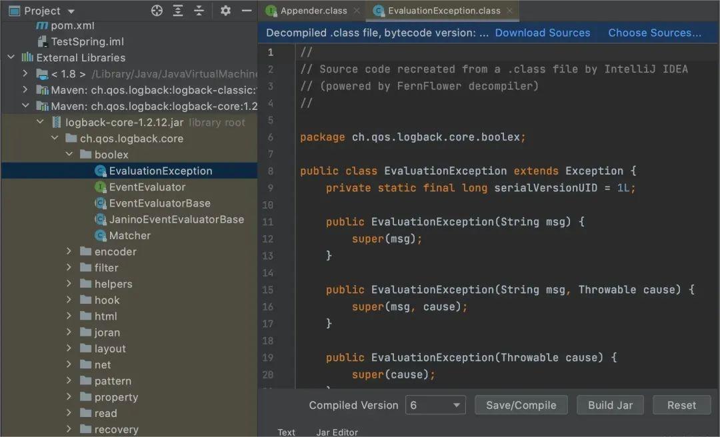Click Choose Sources... link
Screen dimensions: 720x437
point(655,33)
